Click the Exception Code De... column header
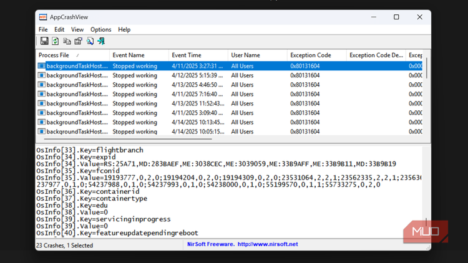468x263 pixels. [376, 55]
